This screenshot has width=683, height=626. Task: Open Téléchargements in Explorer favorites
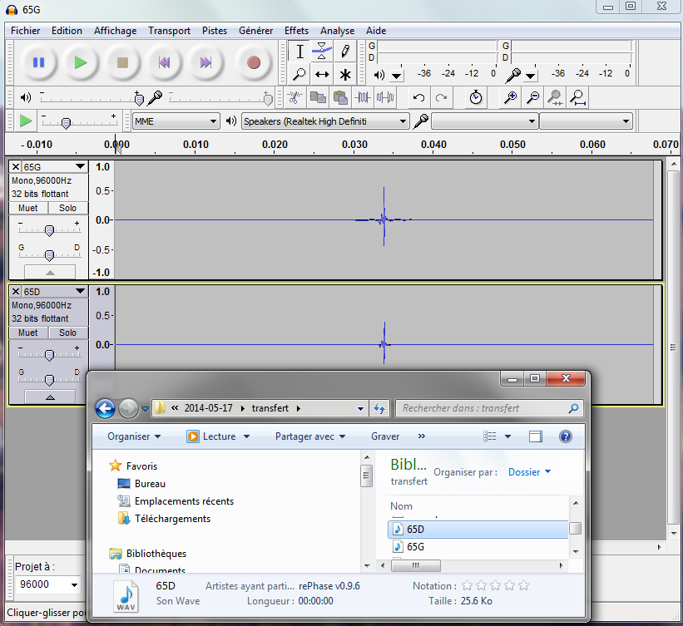point(172,519)
